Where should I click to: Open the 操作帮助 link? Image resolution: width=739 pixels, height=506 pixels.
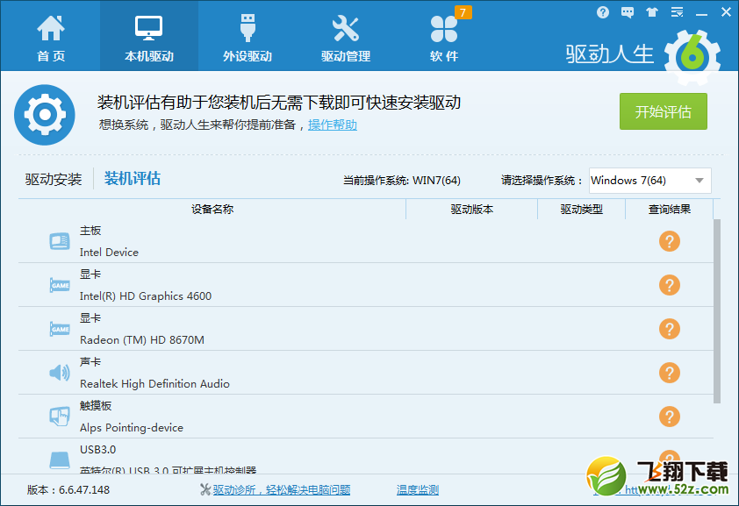pos(333,125)
